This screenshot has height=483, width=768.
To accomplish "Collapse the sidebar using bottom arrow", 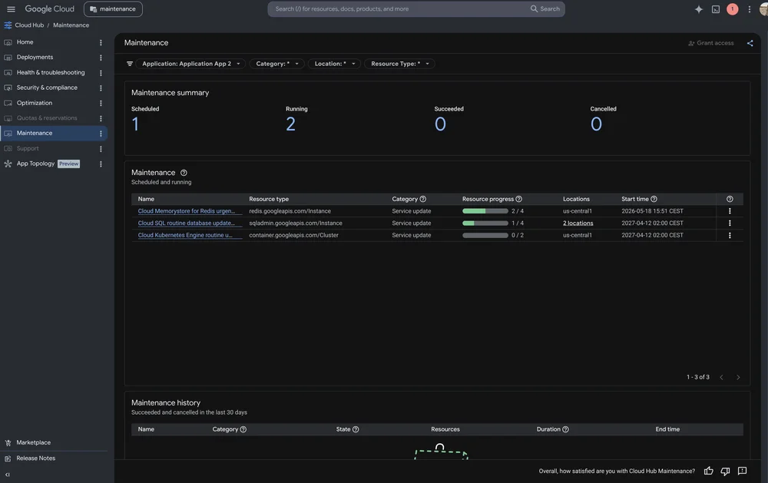I will point(8,475).
